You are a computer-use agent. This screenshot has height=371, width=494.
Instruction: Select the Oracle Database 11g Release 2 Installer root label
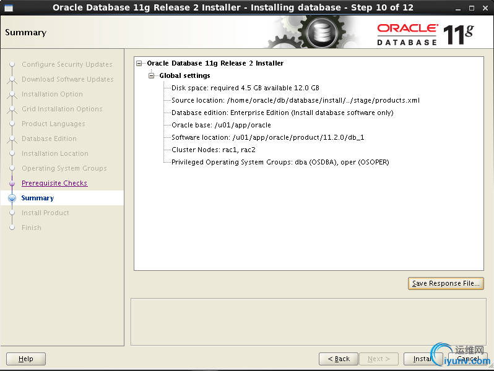(x=215, y=63)
